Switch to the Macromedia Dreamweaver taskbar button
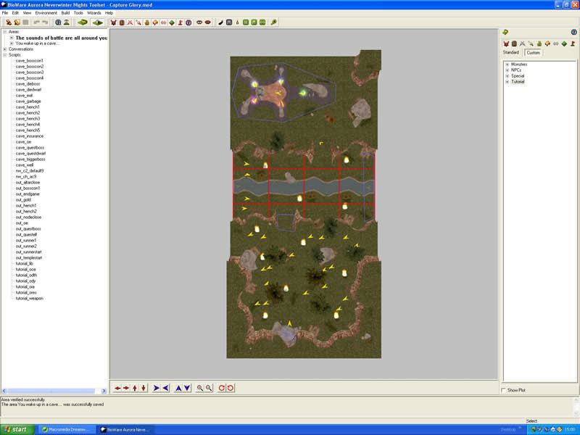Viewport: 580px width, 435px height. [x=67, y=430]
